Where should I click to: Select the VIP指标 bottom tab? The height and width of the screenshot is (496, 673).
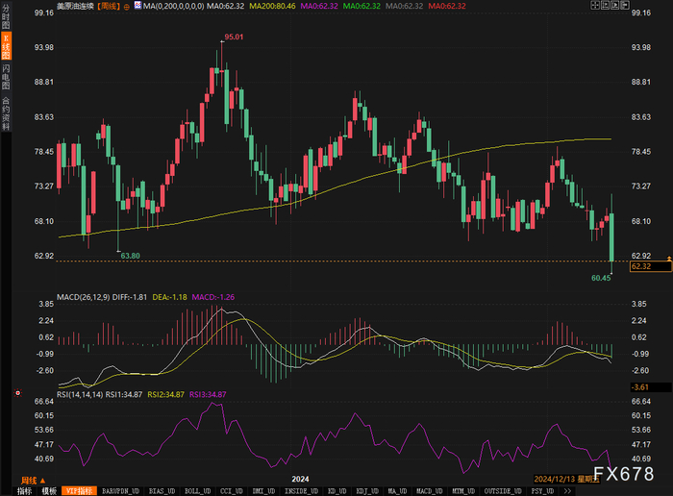79,491
